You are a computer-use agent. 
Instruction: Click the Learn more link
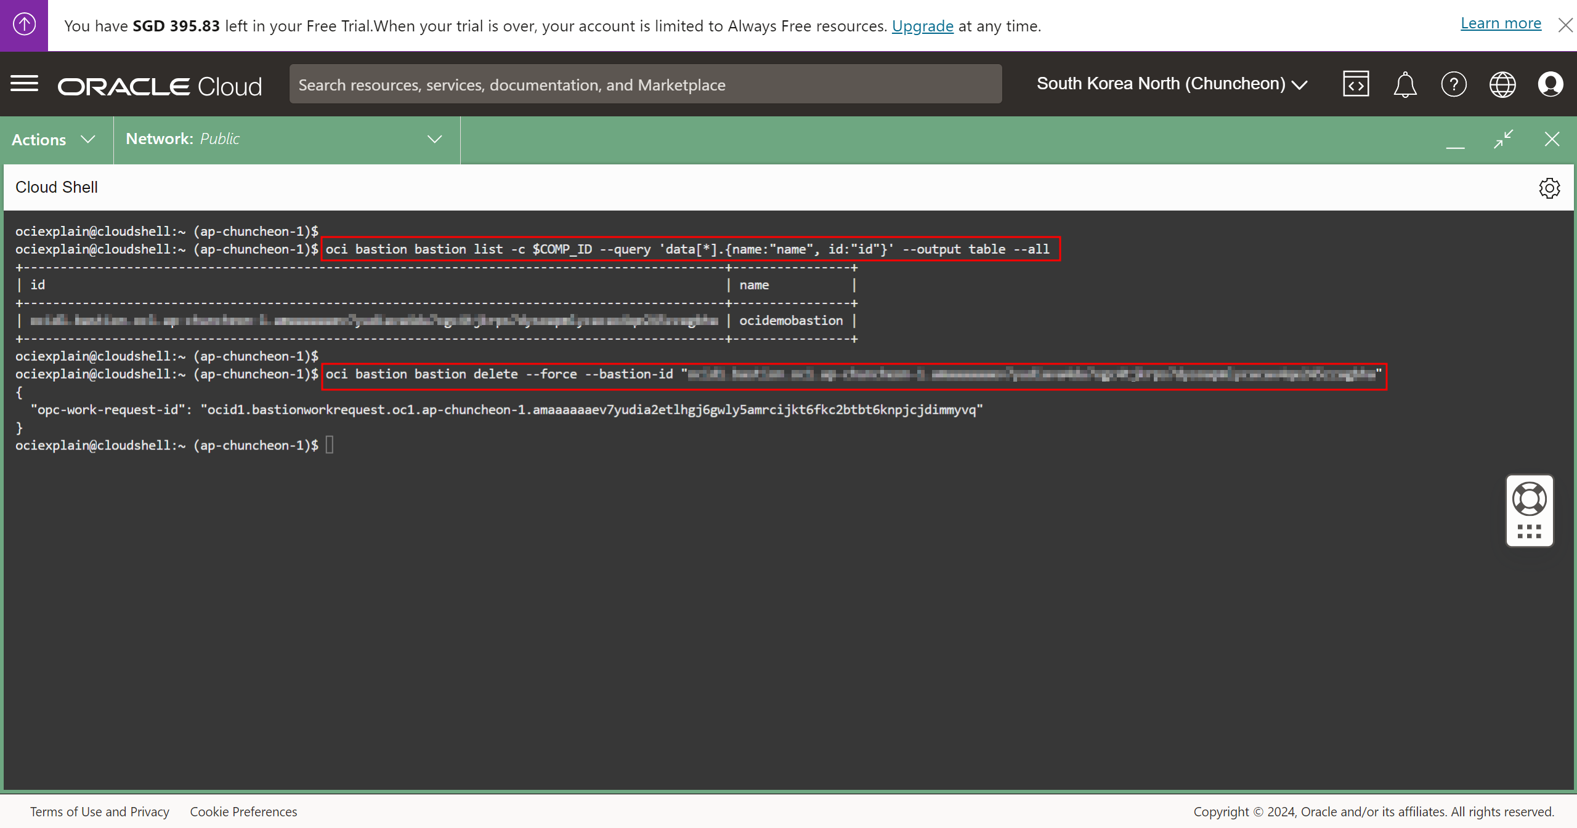point(1501,23)
